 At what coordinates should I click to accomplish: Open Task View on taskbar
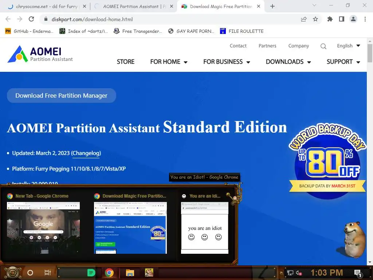[x=48, y=273]
